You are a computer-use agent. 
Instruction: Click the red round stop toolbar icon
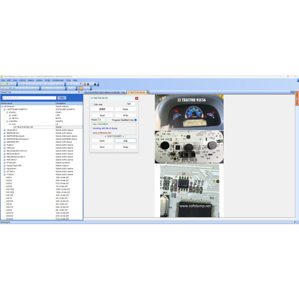coord(88,84)
